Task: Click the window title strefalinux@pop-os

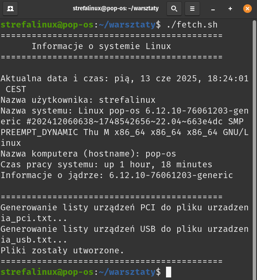Action: tap(116, 8)
